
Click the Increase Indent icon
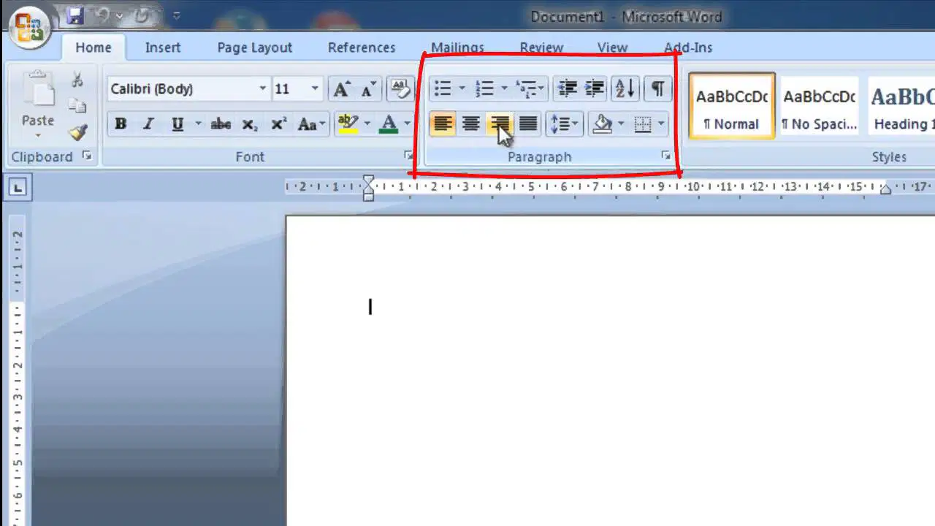pos(595,88)
